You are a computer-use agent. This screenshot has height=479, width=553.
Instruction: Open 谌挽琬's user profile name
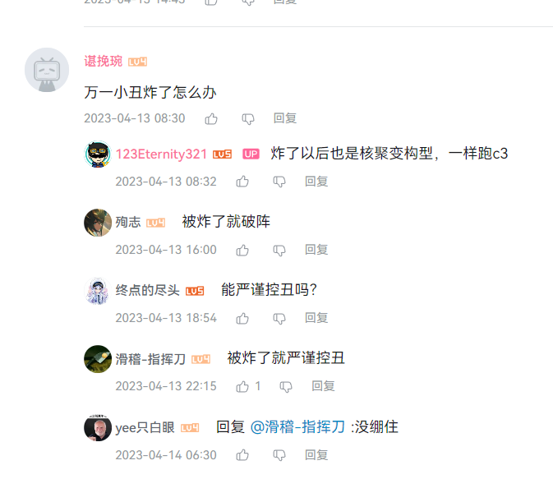[x=103, y=62]
